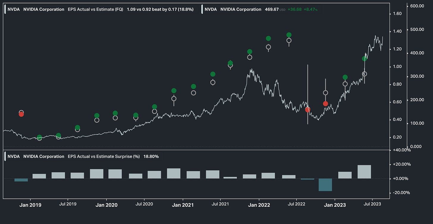Click the 400.00 price axis label
Image resolution: width=433 pixels, height=224 pixels.
(x=417, y=53)
